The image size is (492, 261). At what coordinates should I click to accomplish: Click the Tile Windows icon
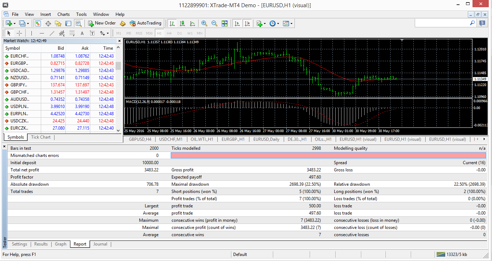point(225,23)
